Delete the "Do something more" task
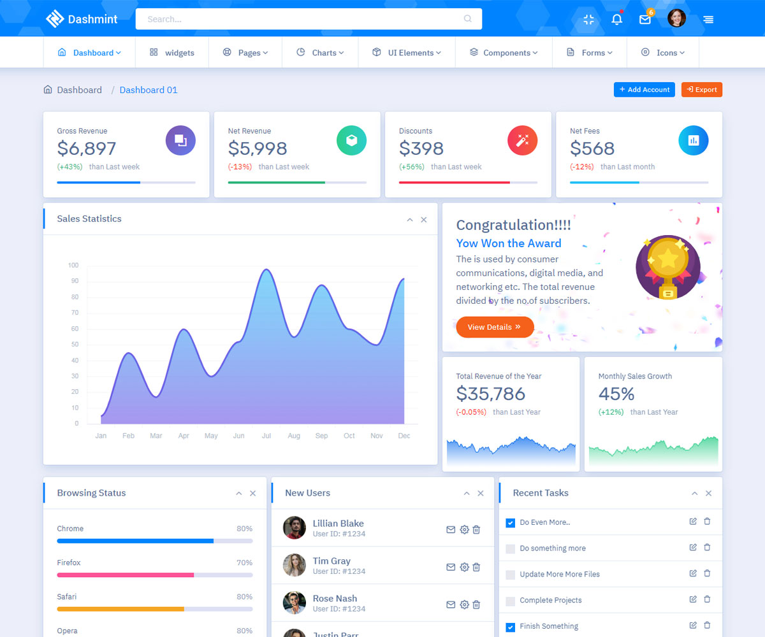This screenshot has width=765, height=637. click(x=707, y=547)
